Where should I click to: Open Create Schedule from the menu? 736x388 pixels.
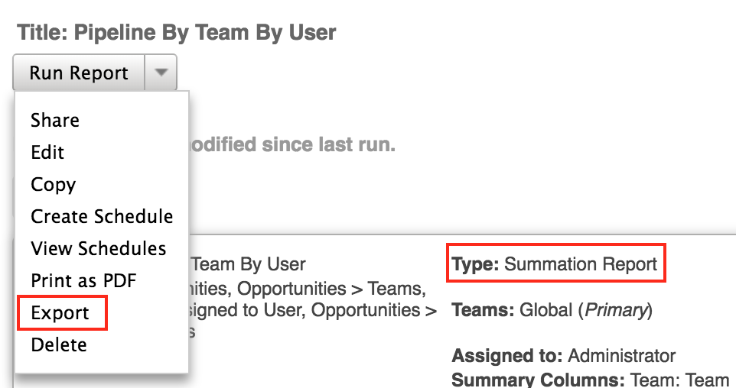click(102, 216)
